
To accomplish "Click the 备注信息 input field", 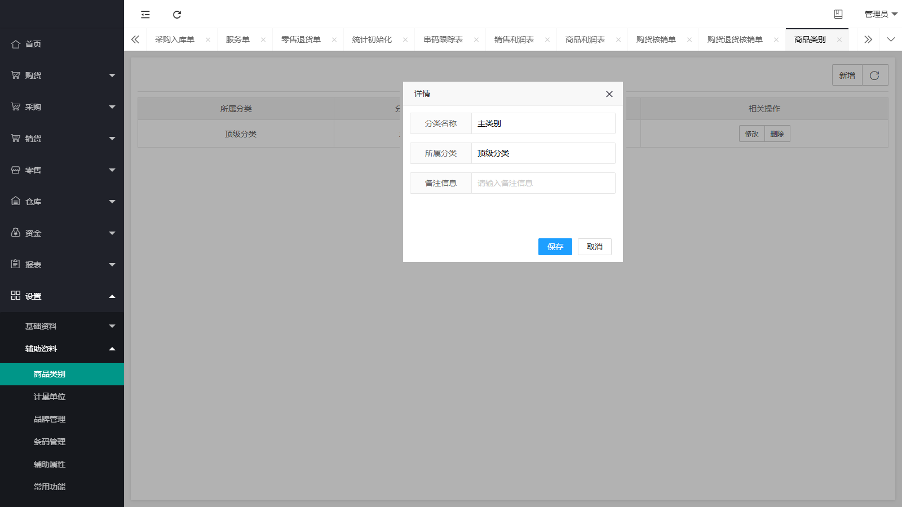I will point(542,183).
